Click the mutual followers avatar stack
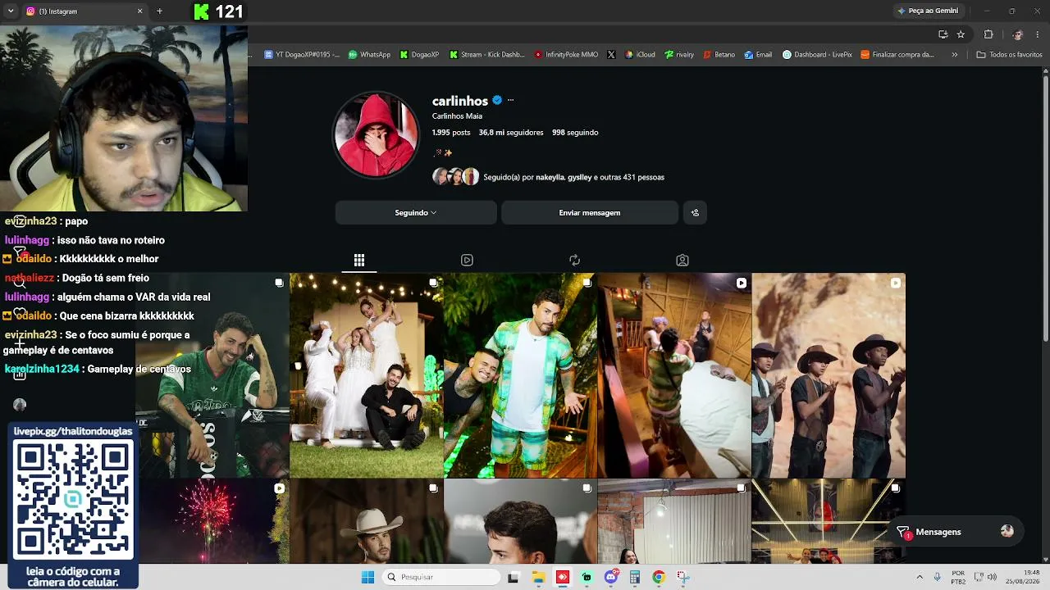The image size is (1050, 590). pos(455,177)
